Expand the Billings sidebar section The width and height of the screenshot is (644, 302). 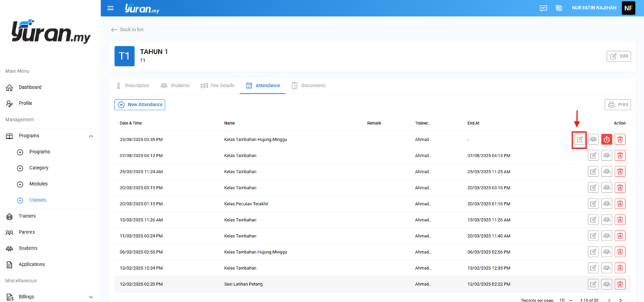(91, 296)
